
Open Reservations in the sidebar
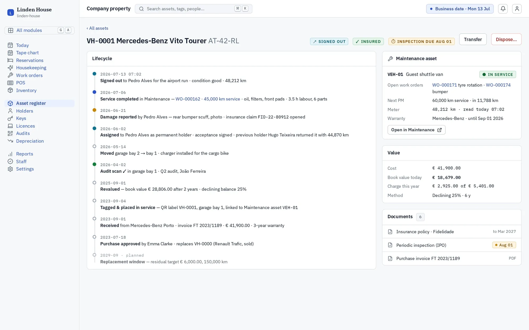[x=39, y=60]
